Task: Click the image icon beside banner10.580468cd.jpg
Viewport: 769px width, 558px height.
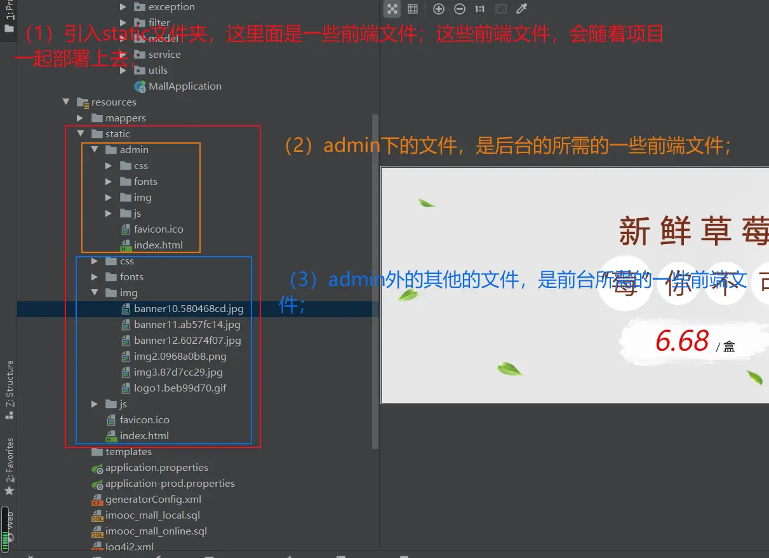Action: [126, 309]
